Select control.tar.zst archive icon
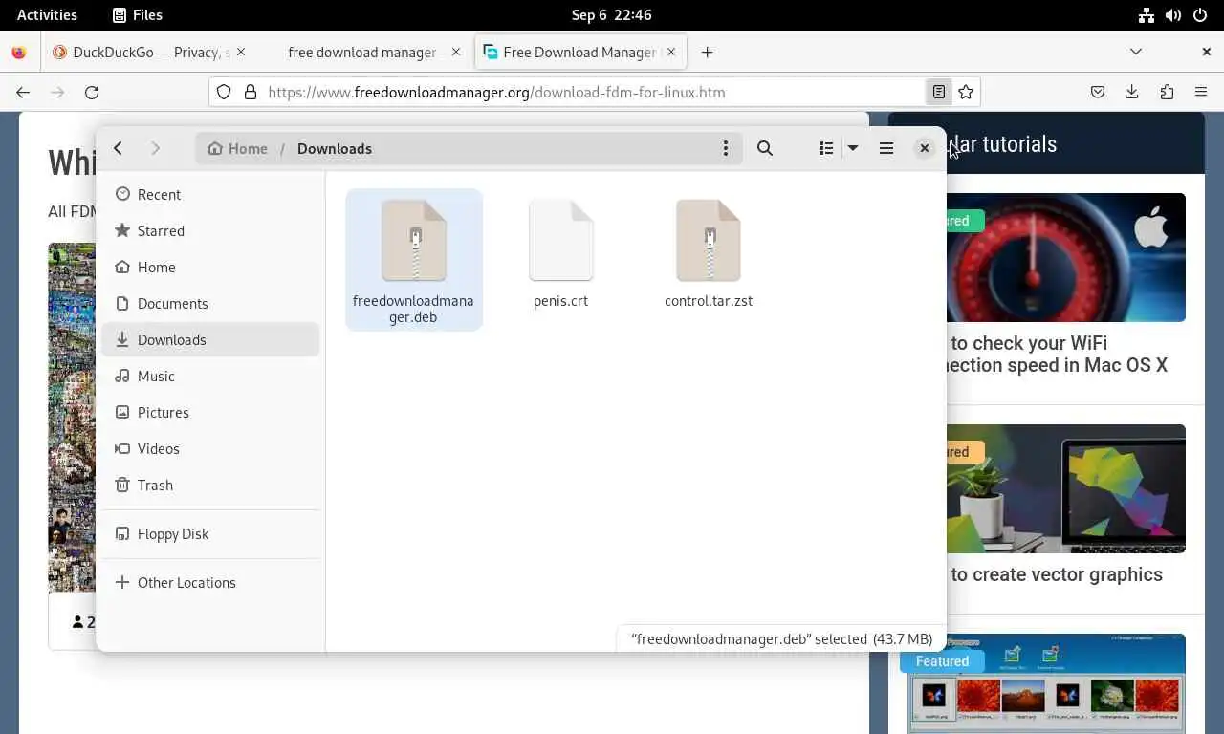The image size is (1224, 734). [709, 241]
